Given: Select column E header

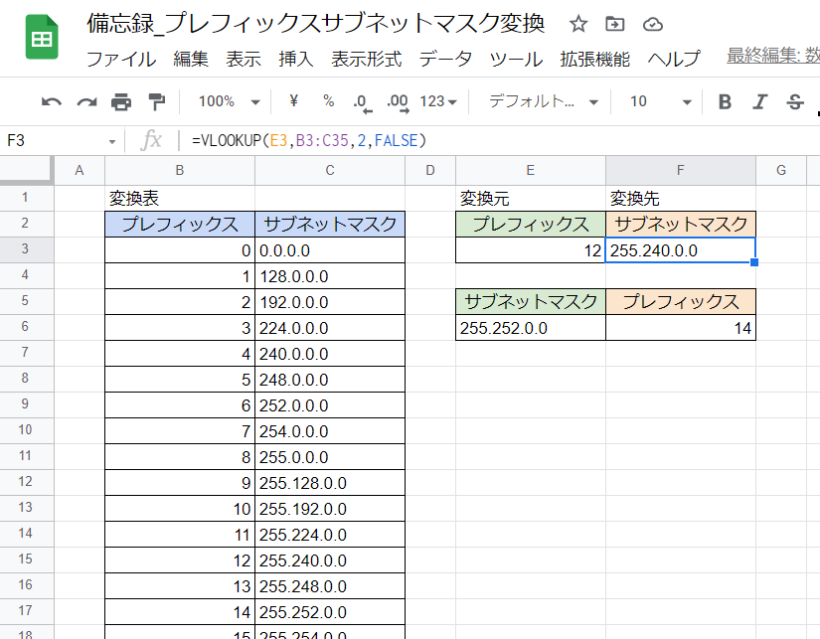Looking at the screenshot, I should pyautogui.click(x=531, y=171).
